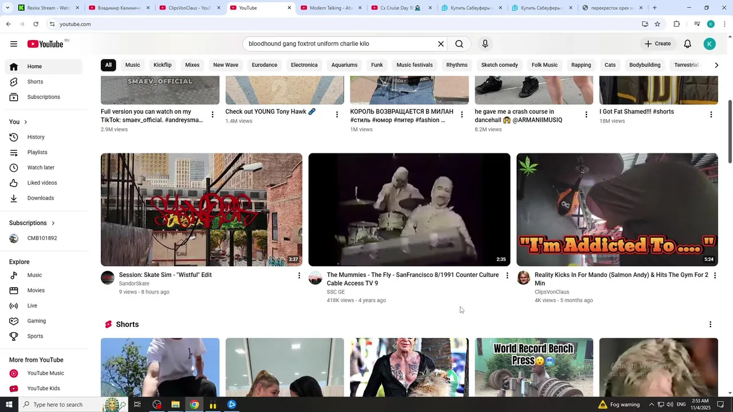Open the YouTube hamburger guide menu
Image resolution: width=733 pixels, height=412 pixels.
click(x=14, y=44)
